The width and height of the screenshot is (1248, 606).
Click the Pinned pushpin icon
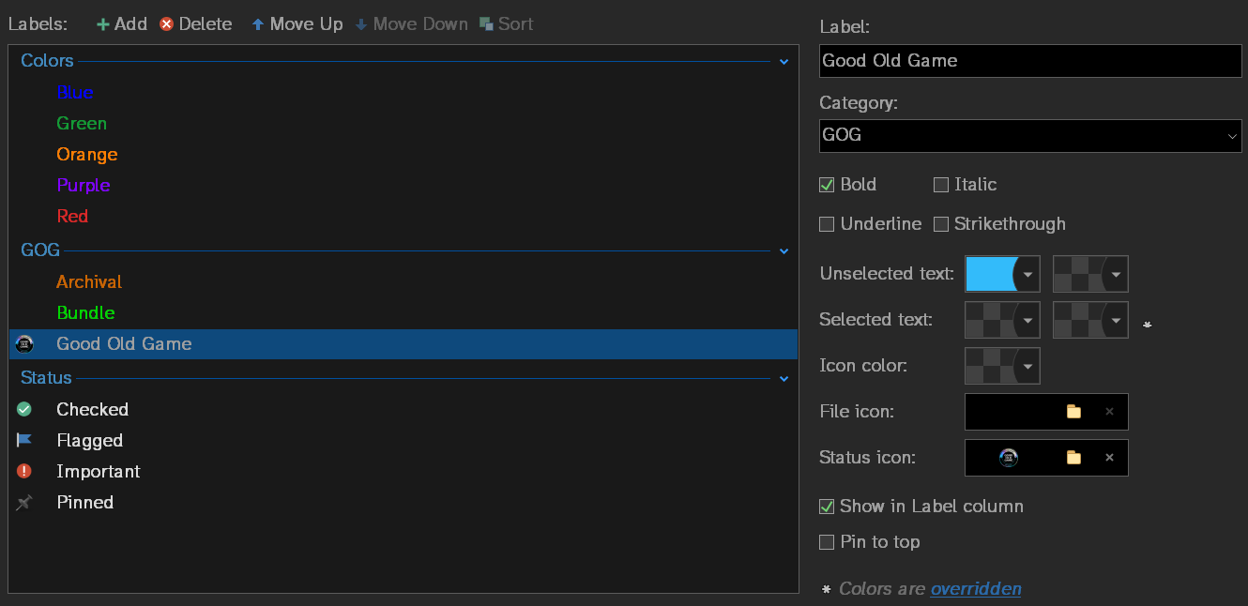(24, 502)
